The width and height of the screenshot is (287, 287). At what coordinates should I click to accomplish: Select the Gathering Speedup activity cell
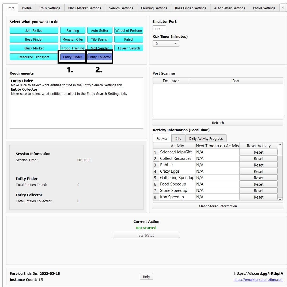(177, 178)
